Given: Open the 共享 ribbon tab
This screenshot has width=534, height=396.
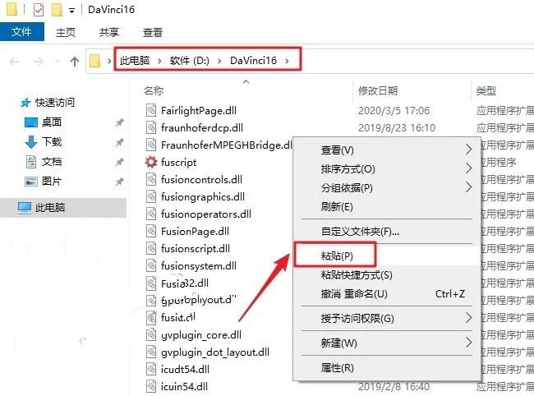Looking at the screenshot, I should (109, 32).
